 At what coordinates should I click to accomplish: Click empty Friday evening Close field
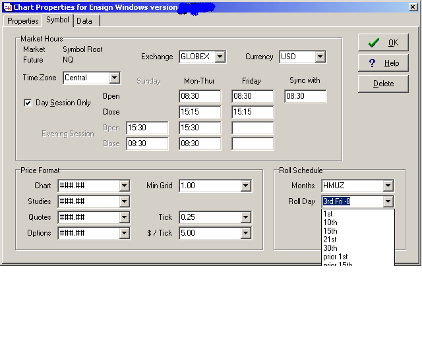[x=253, y=143]
